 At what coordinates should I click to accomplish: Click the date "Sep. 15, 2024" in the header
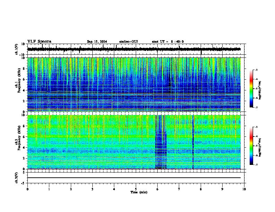point(97,42)
